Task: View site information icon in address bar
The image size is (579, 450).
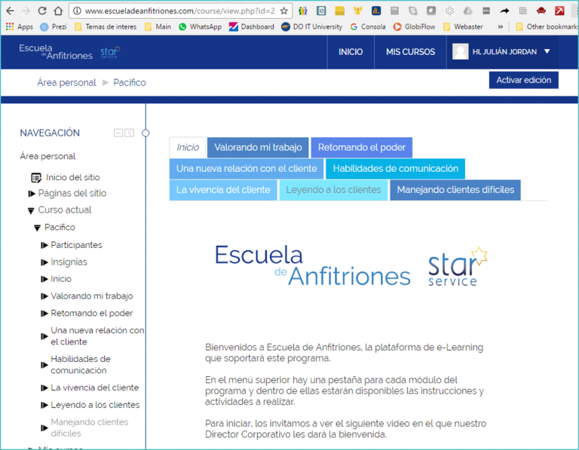Action: 77,11
